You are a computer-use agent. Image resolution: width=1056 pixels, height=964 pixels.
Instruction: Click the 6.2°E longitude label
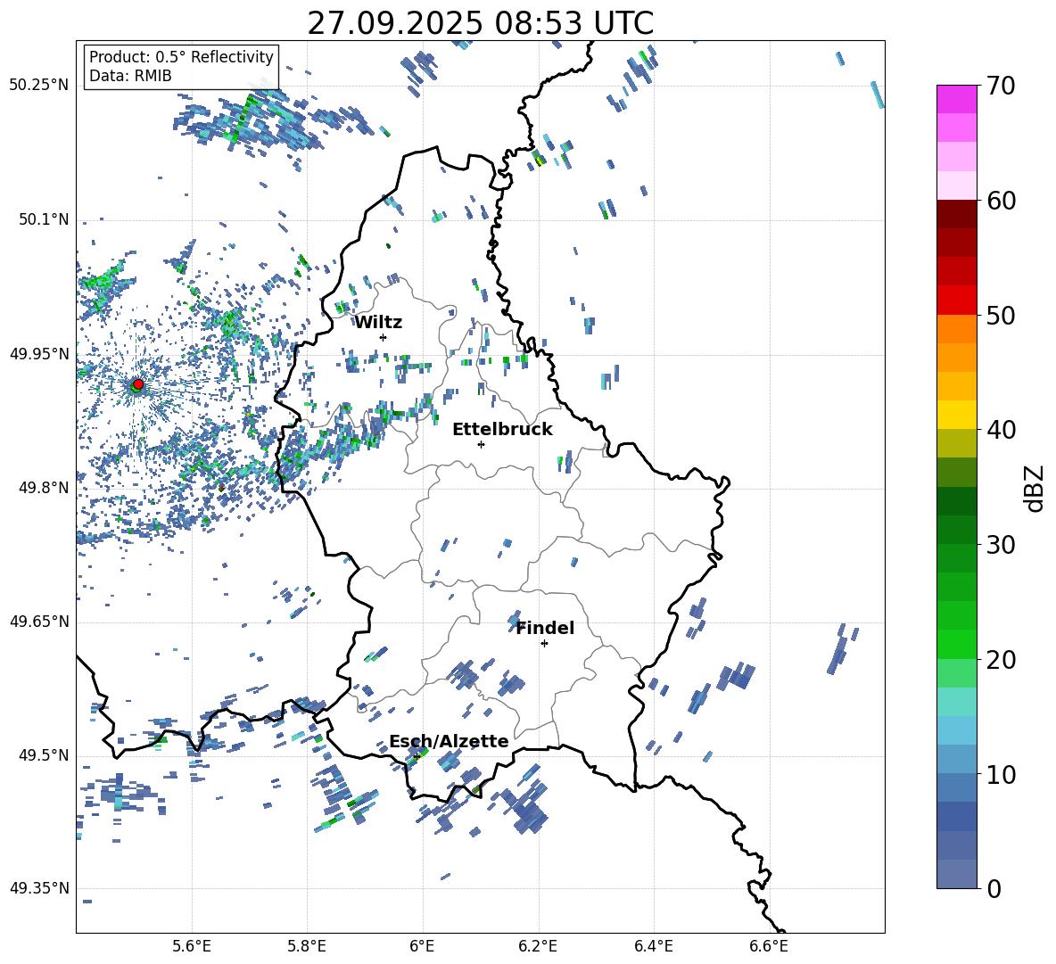click(x=538, y=946)
